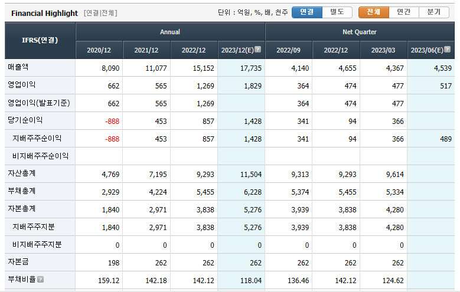The image size is (460, 292).
Task: Click the [연결|전체] subtitle text
Action: pos(100,13)
